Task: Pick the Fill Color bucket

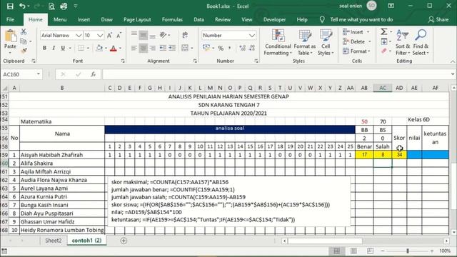Action: (x=99, y=48)
